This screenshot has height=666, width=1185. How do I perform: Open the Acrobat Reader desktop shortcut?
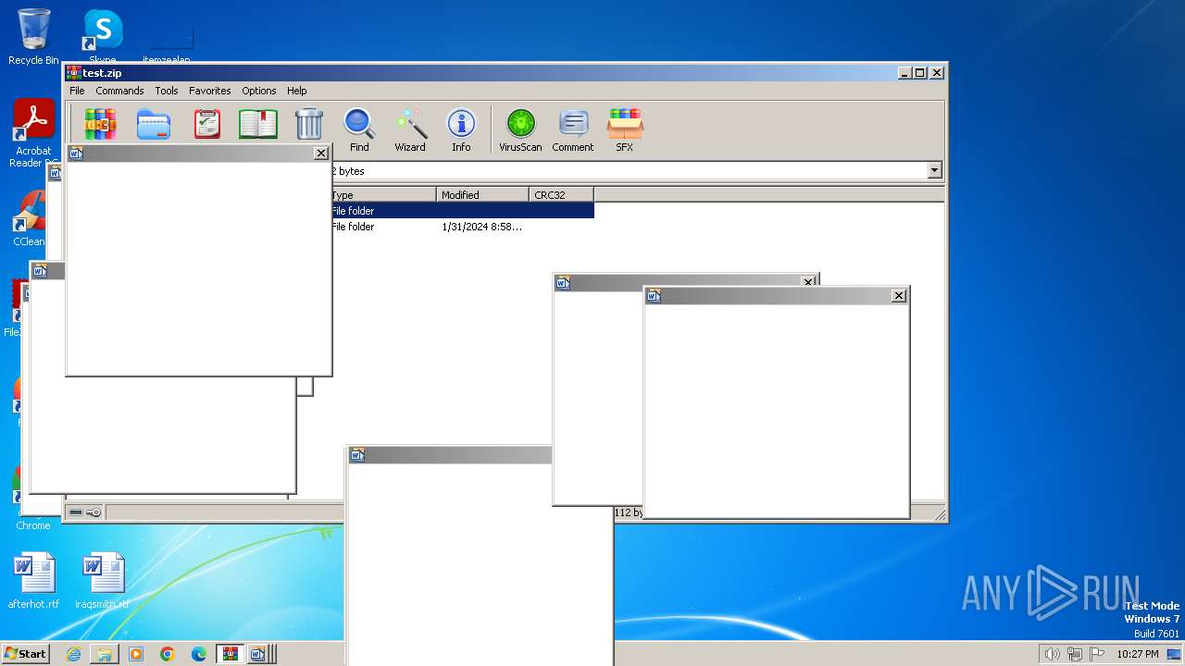33,134
